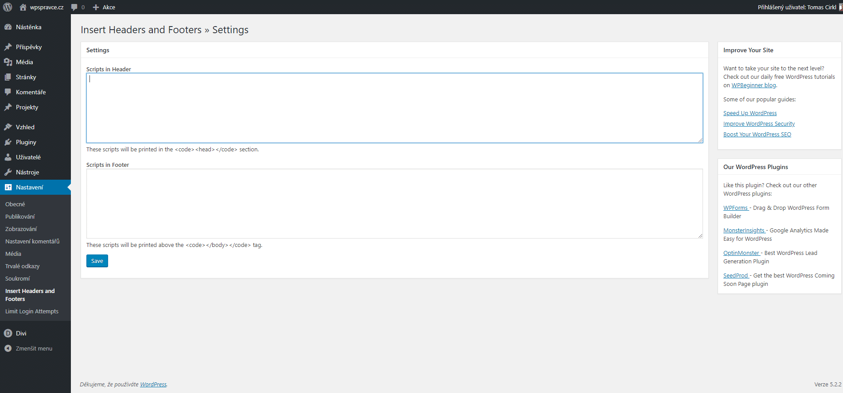843x393 pixels.
Task: Click the plus icon beside Akce
Action: pos(96,8)
